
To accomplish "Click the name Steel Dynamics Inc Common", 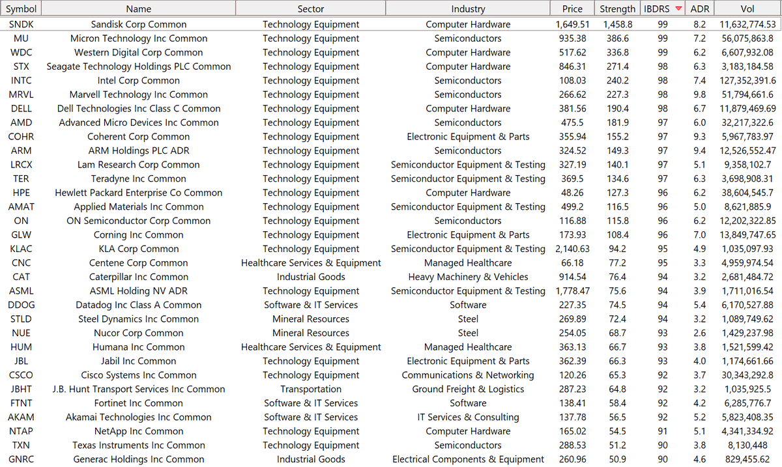I will (x=139, y=319).
